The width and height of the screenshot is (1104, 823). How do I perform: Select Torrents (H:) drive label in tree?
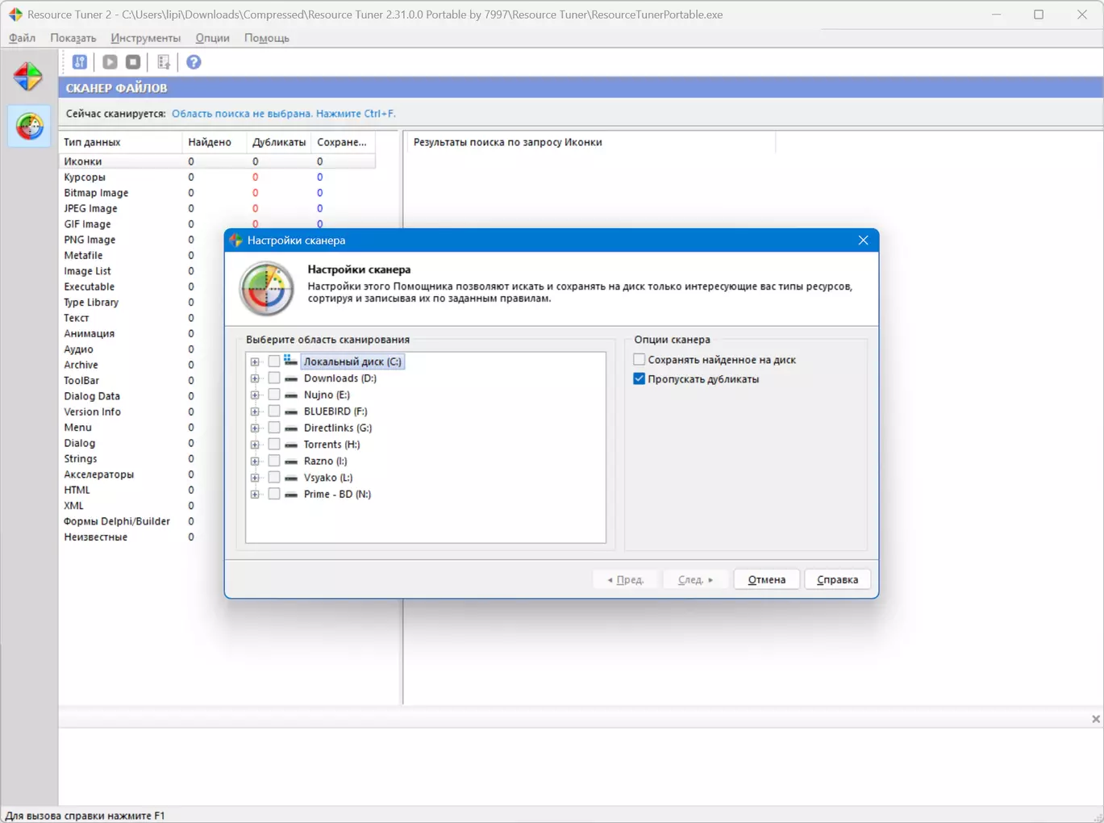click(331, 445)
